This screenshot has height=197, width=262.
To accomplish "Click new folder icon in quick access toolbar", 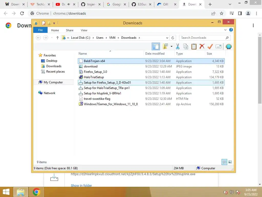I will point(49,23).
